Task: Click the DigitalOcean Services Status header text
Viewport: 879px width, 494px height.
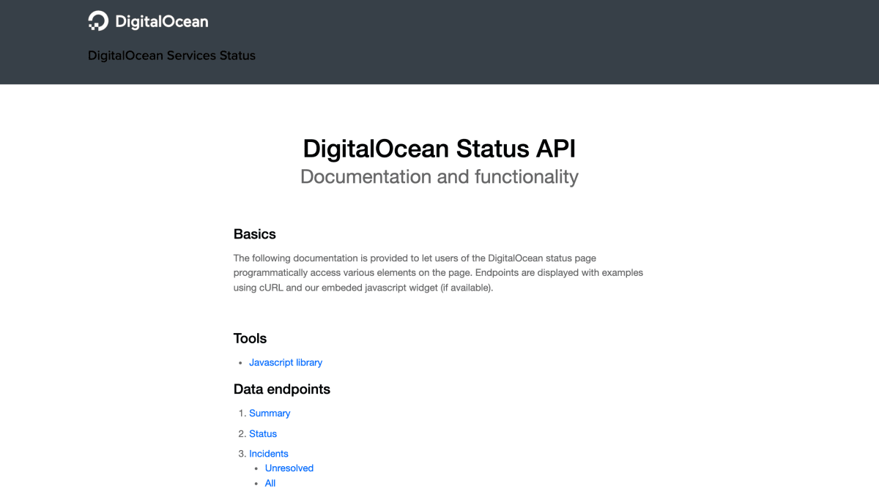Action: pos(171,56)
